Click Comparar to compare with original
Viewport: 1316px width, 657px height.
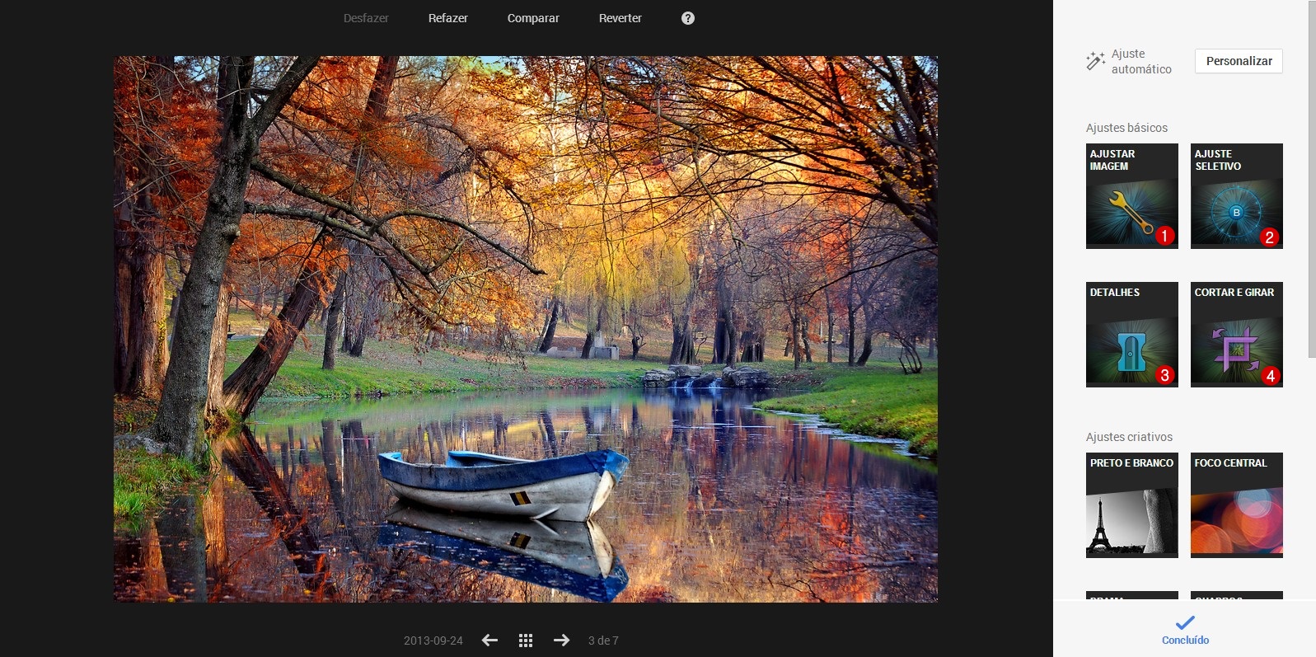pyautogui.click(x=533, y=18)
